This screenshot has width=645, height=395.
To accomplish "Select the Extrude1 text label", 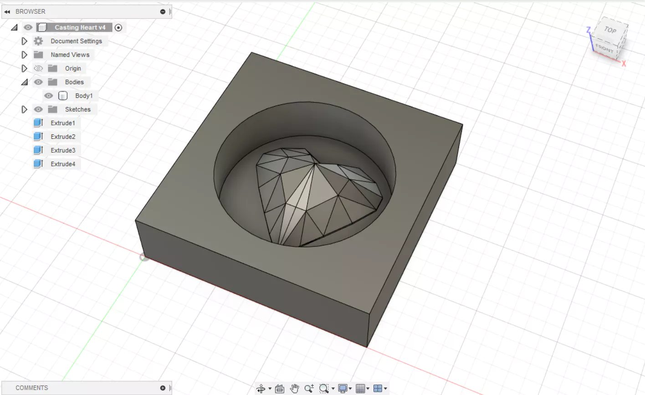I will (63, 123).
